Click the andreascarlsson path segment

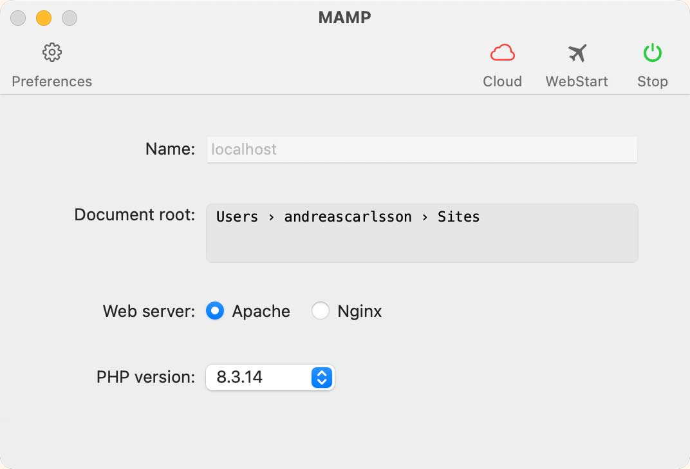point(348,216)
